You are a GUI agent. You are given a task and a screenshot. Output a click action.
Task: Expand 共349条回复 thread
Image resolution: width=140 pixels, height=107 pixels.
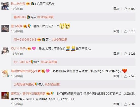(45, 17)
